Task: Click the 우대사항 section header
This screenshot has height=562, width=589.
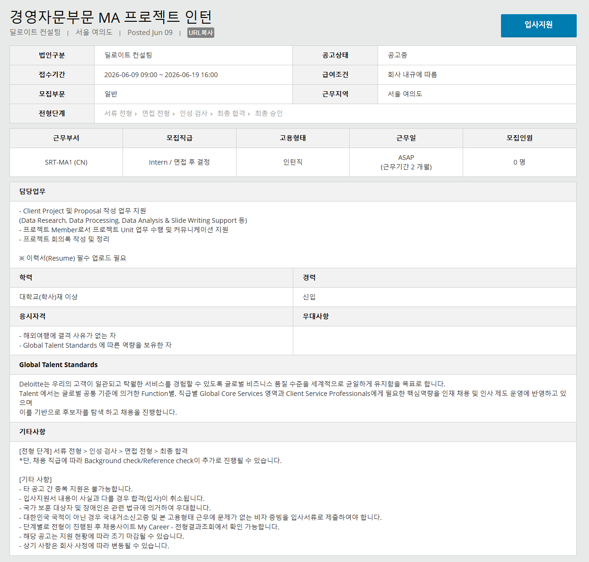Action: click(x=435, y=316)
